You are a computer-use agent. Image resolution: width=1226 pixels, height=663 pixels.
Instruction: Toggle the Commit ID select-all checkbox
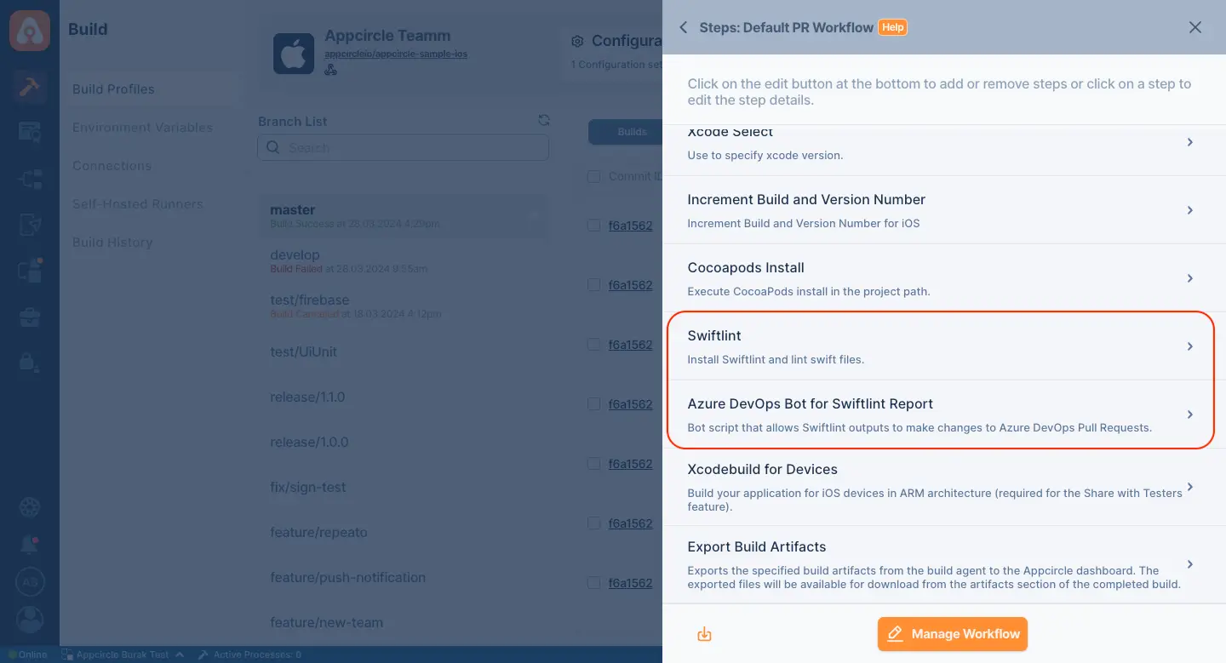593,176
